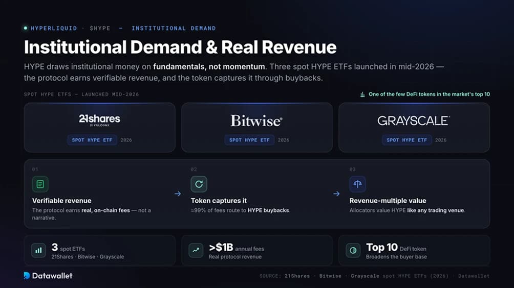The image size is (514, 288).
Task: Click the '3 spot ETFs' stat
Action: pyautogui.click(x=68, y=248)
